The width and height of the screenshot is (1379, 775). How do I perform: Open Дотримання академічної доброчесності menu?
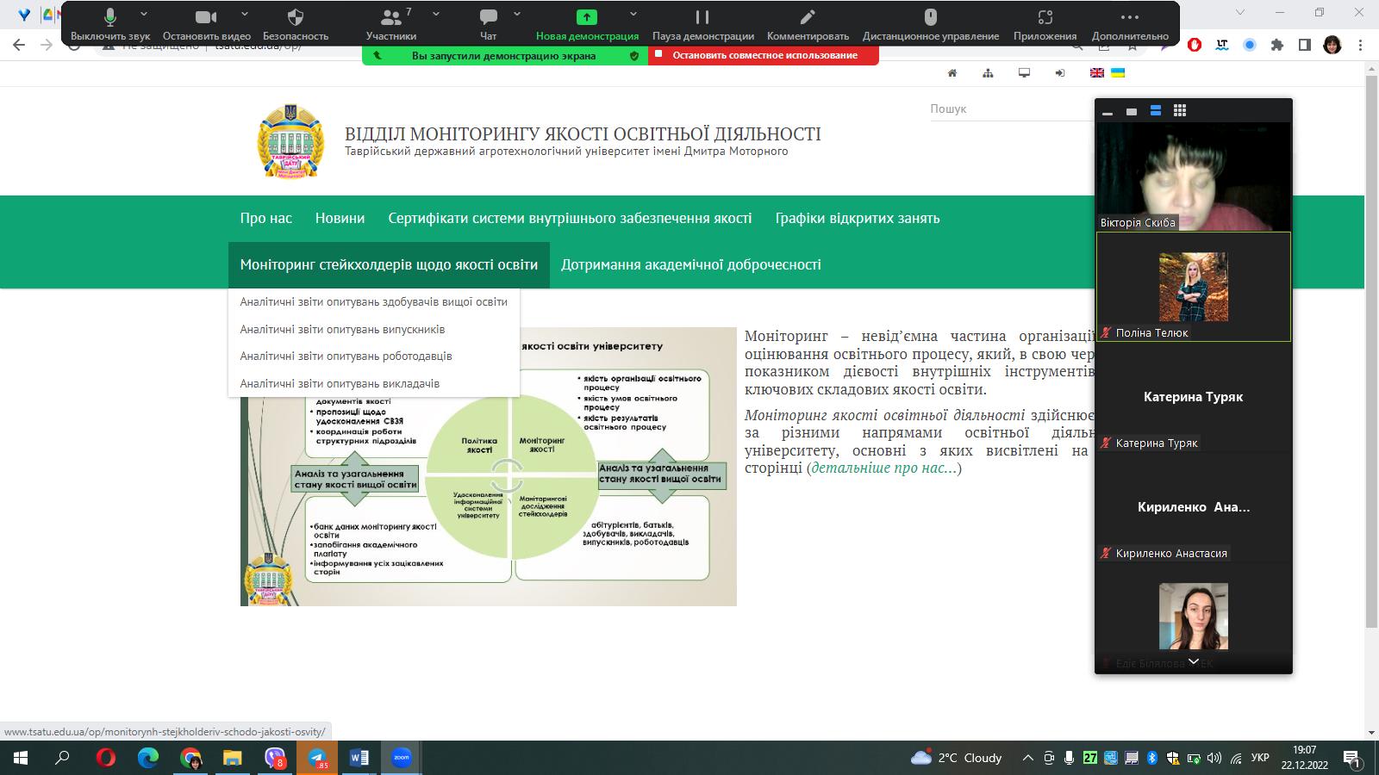coord(690,264)
